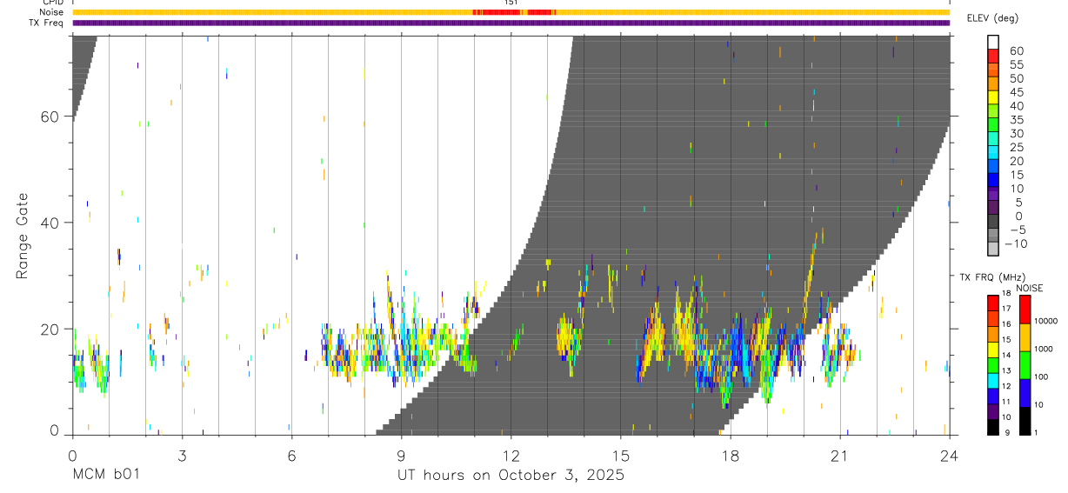Click the green 100–1000 segment of the NOISE colorbar
The image size is (1068, 493).
tap(1025, 364)
